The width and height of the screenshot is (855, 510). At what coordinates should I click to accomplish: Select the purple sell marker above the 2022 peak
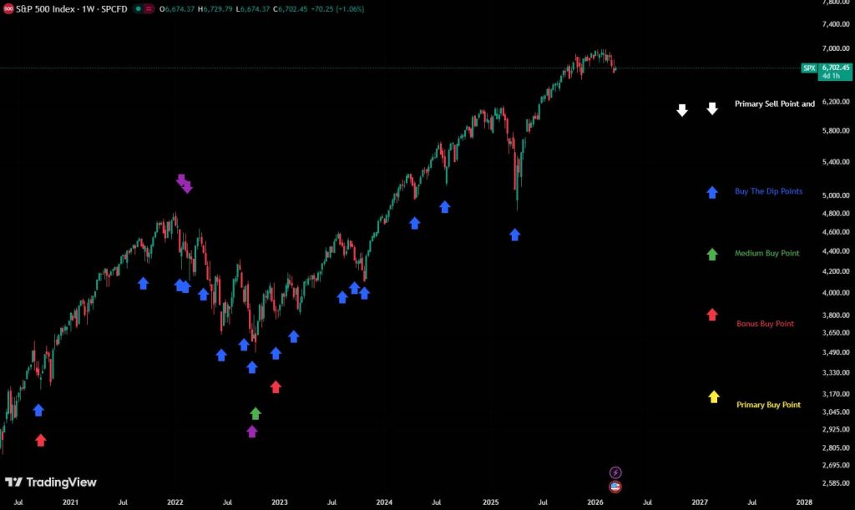point(185,184)
